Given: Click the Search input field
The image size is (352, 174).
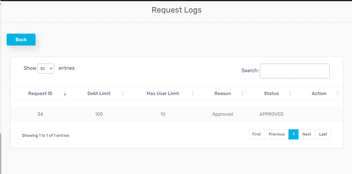Looking at the screenshot, I should [295, 71].
